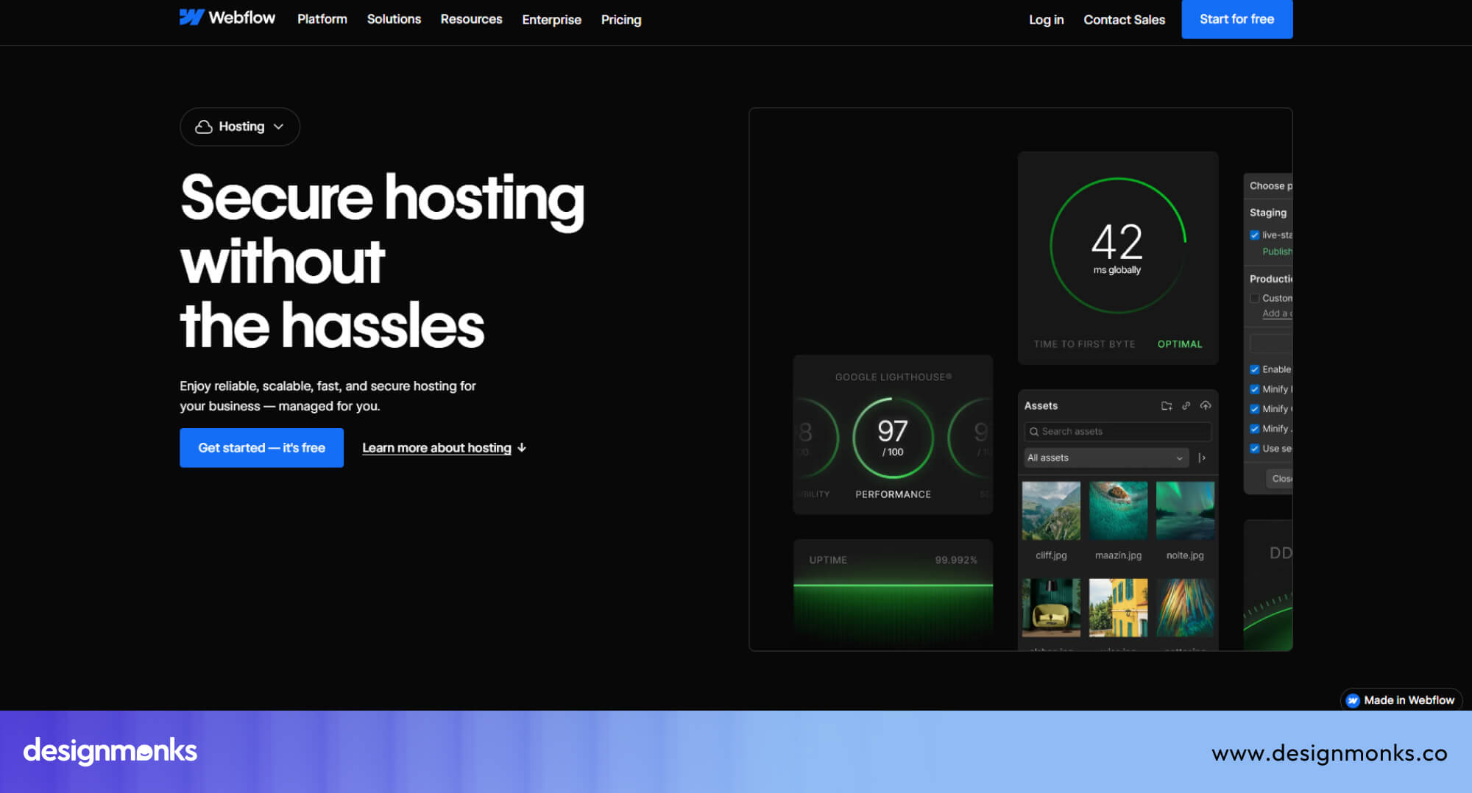This screenshot has width=1472, height=793.
Task: Expand the Hosting dropdown chevron
Action: 278,127
